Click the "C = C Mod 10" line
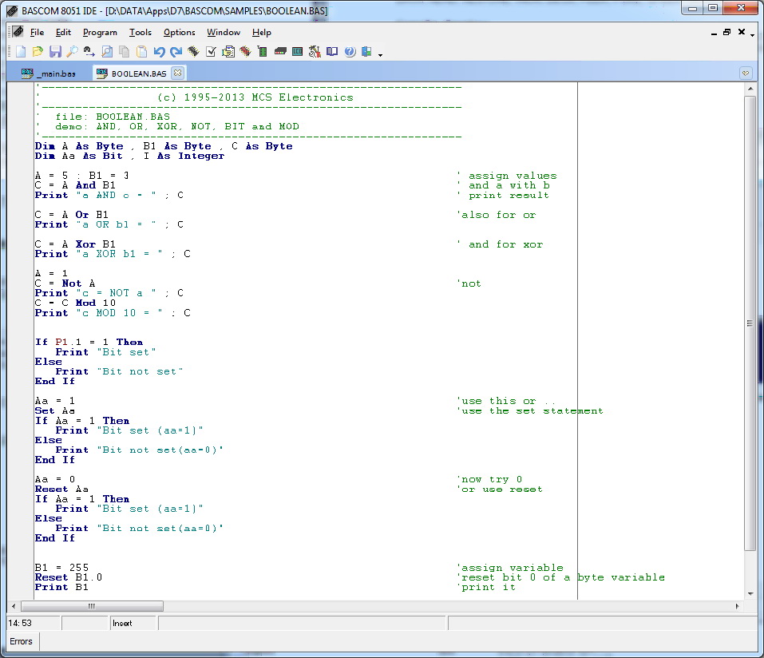The height and width of the screenshot is (658, 764). click(75, 303)
